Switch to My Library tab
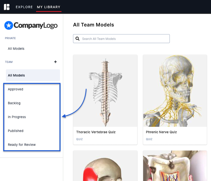 tap(49, 7)
